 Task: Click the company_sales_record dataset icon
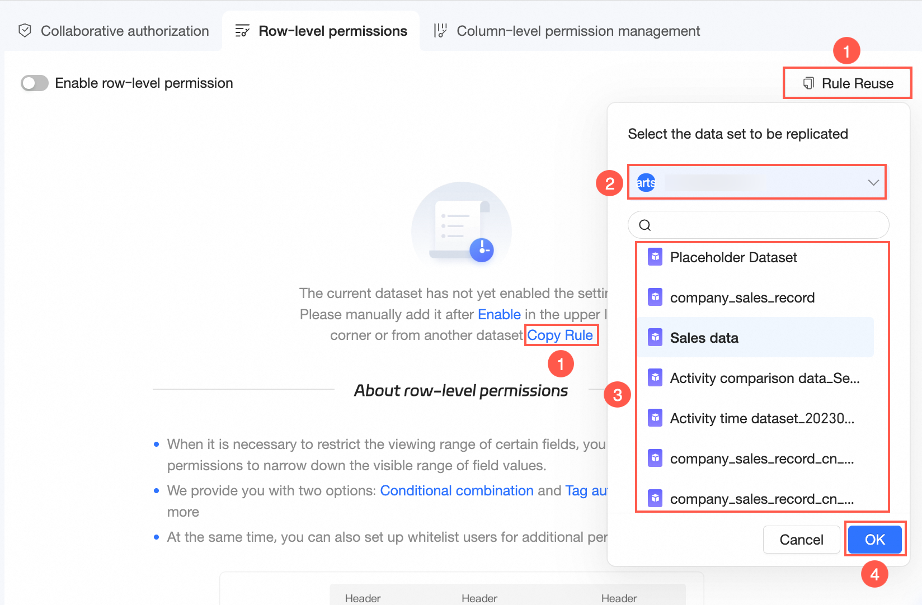[655, 297]
